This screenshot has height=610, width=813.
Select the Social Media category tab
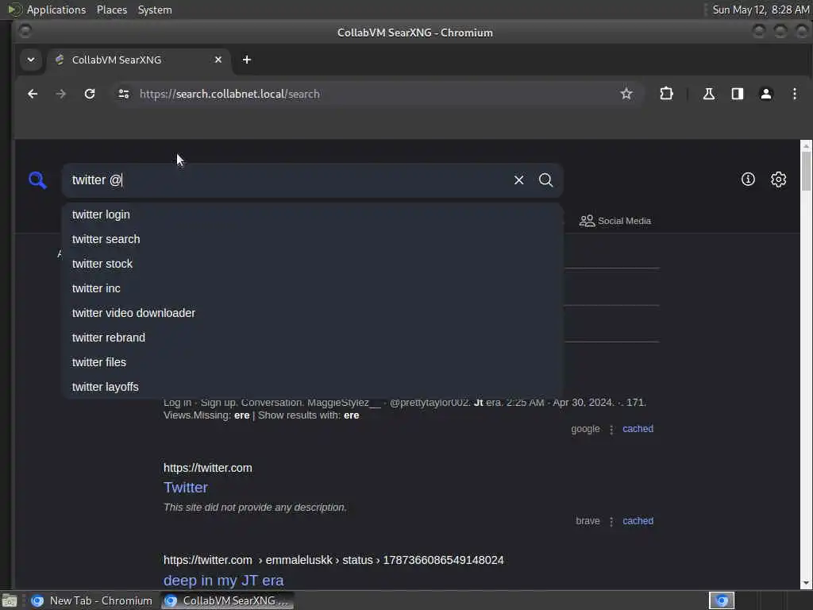click(615, 221)
